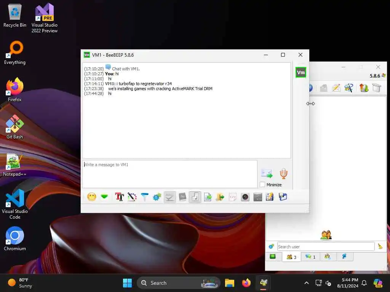Click message 'i turbofap to regretevator r34'
This screenshot has width=390, height=292.
coord(144,84)
